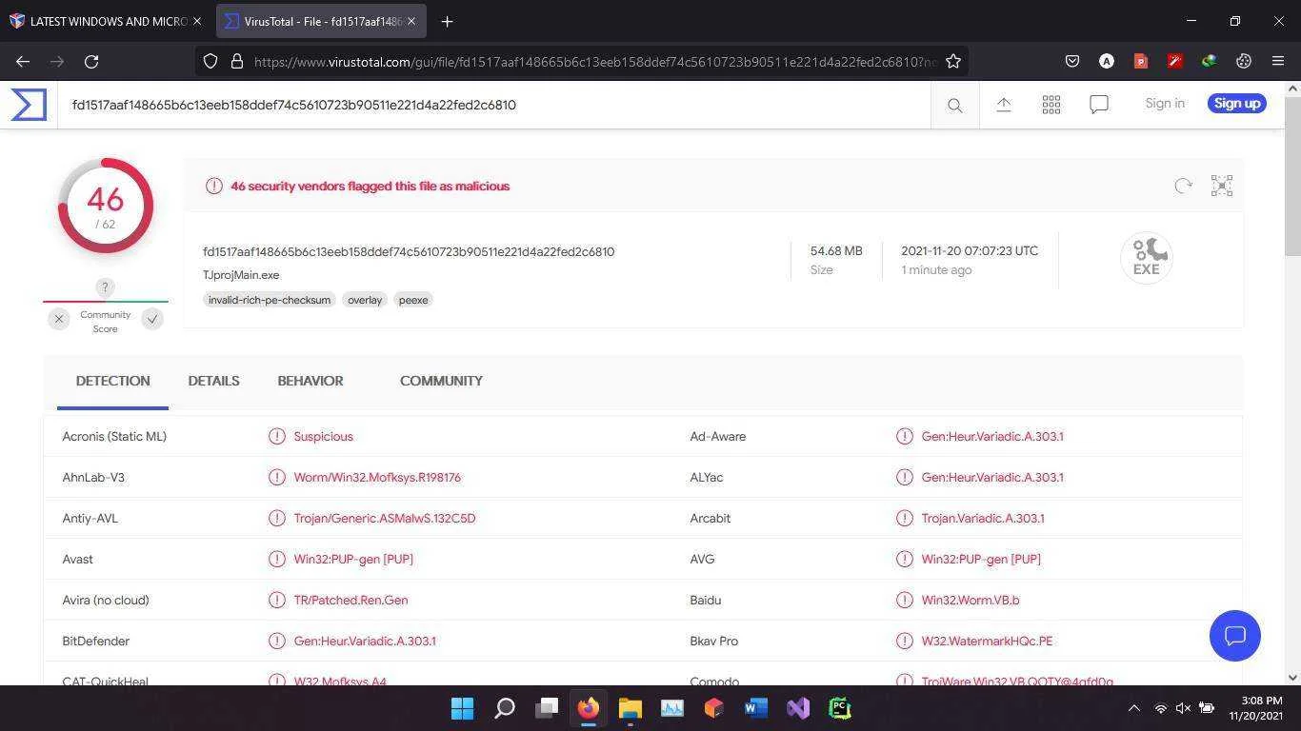Open the COMMUNITY tab
This screenshot has height=731, width=1301.
click(x=441, y=381)
